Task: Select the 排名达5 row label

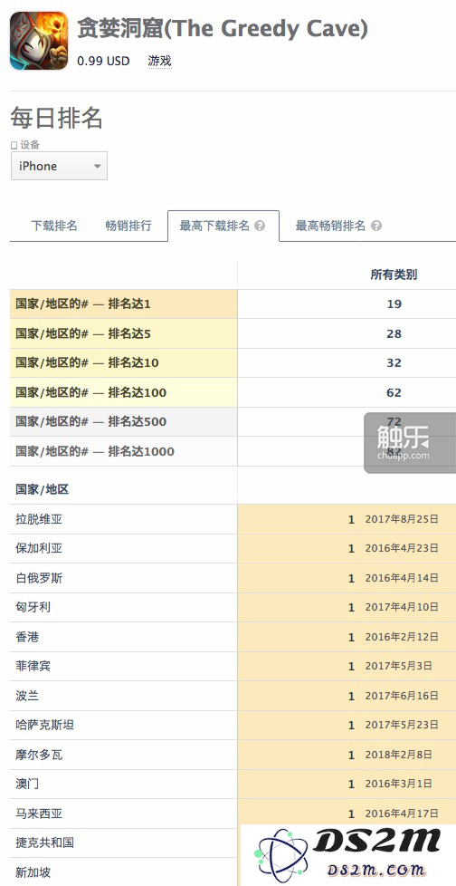Action: coord(83,334)
